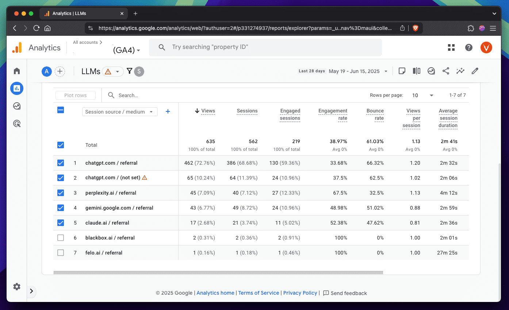Click the filter funnel icon
Screen dimensions: 509x310
click(x=129, y=71)
